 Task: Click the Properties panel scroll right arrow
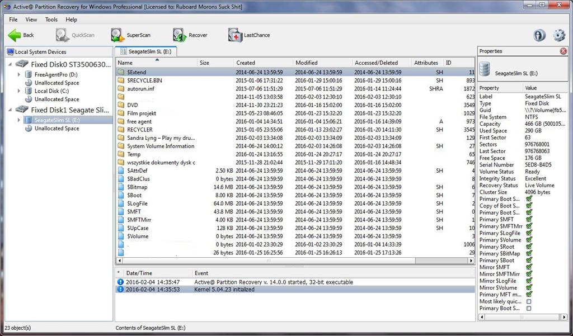[565, 317]
